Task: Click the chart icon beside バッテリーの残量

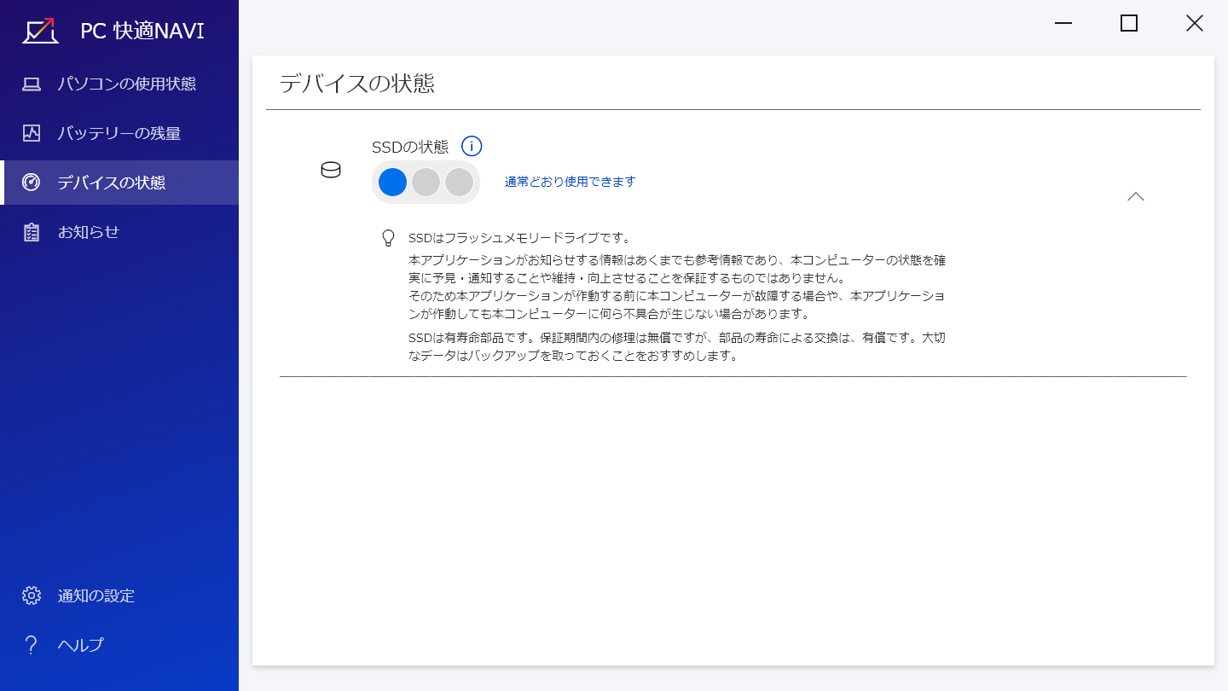Action: pyautogui.click(x=32, y=133)
